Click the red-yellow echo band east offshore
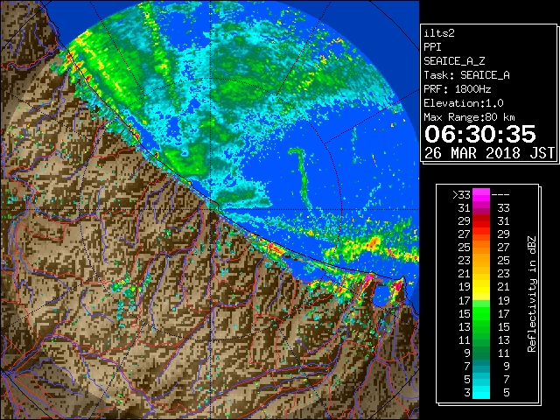The image size is (560, 420). [371, 246]
